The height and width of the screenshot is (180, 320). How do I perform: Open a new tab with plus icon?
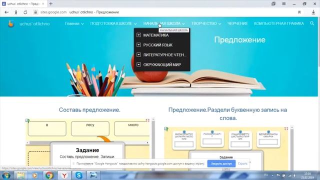(x=51, y=3)
